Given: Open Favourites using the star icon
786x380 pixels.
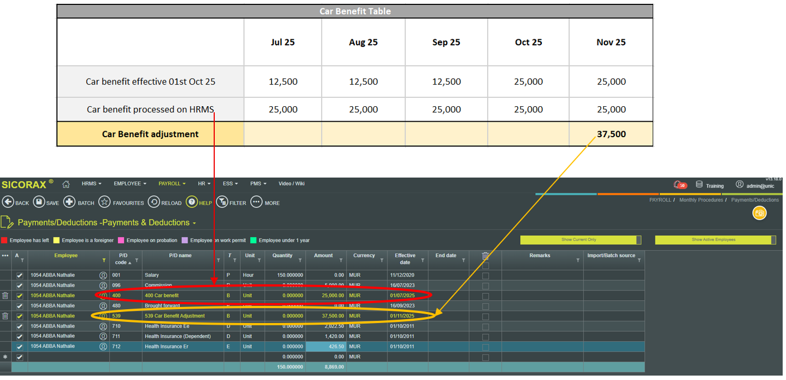Looking at the screenshot, I should point(105,202).
